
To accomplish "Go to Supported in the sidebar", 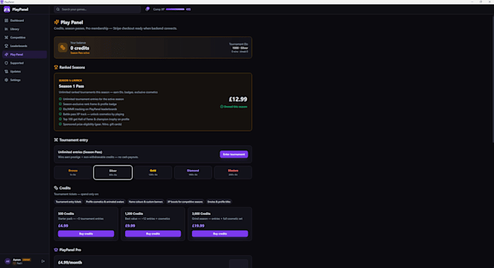I will (25, 63).
